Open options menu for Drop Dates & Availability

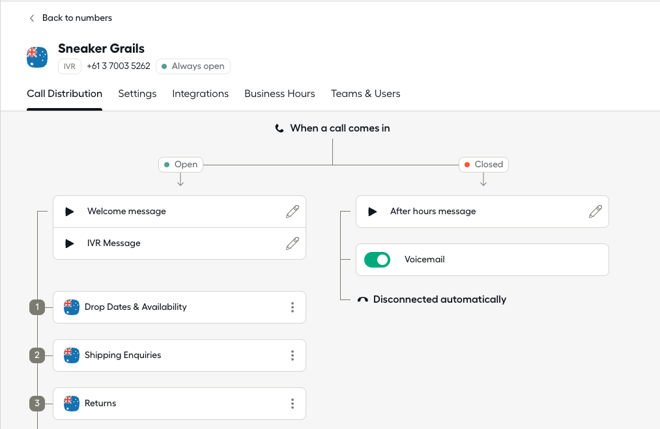[x=293, y=307]
